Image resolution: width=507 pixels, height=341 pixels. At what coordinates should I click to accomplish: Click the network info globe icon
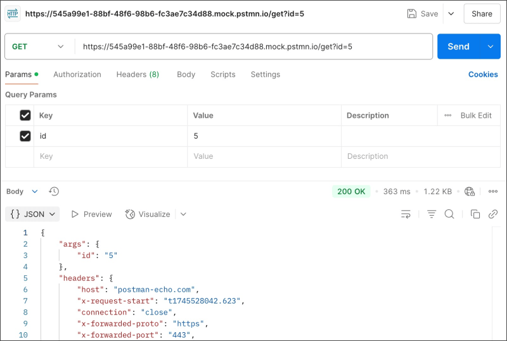[470, 191]
